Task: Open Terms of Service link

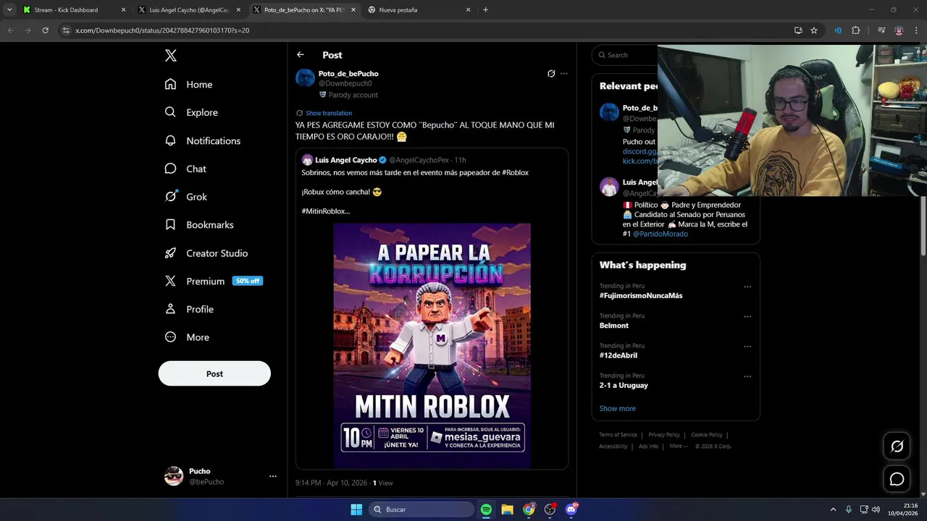Action: click(618, 435)
